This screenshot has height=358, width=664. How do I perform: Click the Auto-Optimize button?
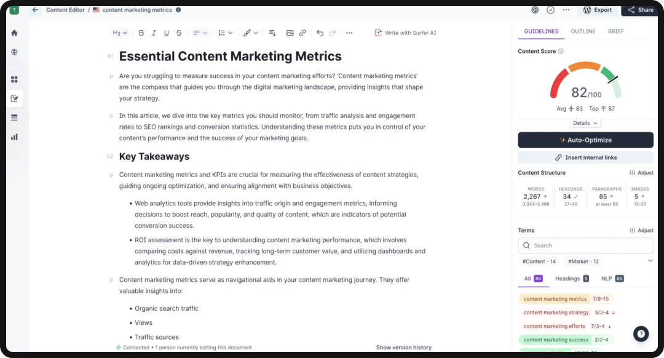585,140
